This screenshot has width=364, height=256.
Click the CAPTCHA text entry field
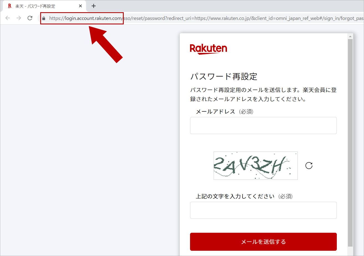pos(263,210)
